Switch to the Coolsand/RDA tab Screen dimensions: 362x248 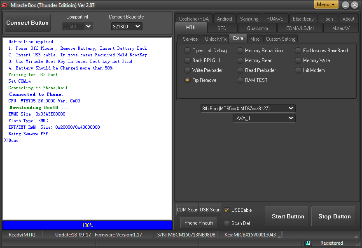coord(194,19)
